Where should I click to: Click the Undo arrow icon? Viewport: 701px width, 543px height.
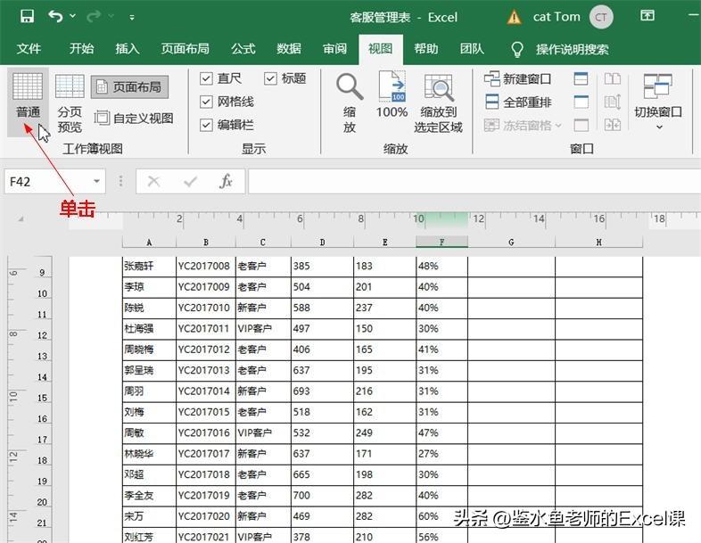(56, 17)
